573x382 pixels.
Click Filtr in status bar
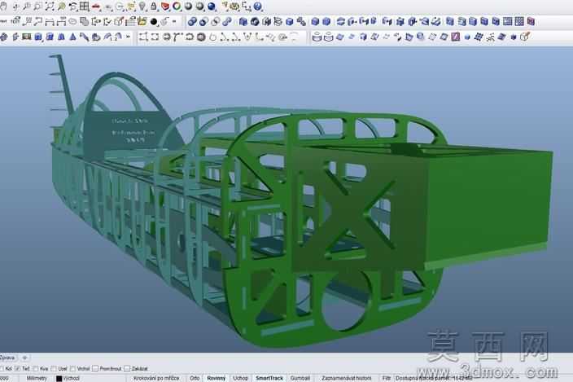387,378
